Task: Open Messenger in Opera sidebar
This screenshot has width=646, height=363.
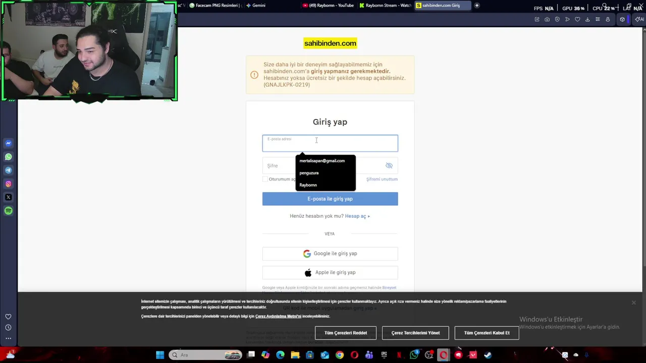Action: (8, 143)
